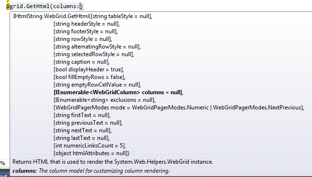Click the alternatingRowStyle parameter line
The image size is (312, 177).
point(97,47)
